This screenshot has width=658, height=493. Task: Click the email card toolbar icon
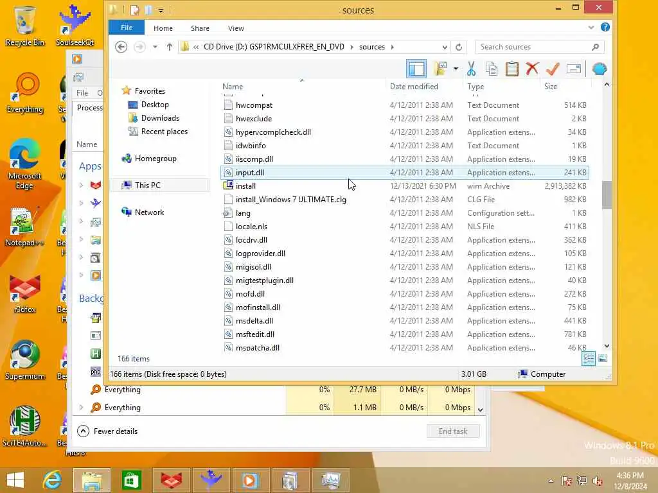pyautogui.click(x=574, y=69)
